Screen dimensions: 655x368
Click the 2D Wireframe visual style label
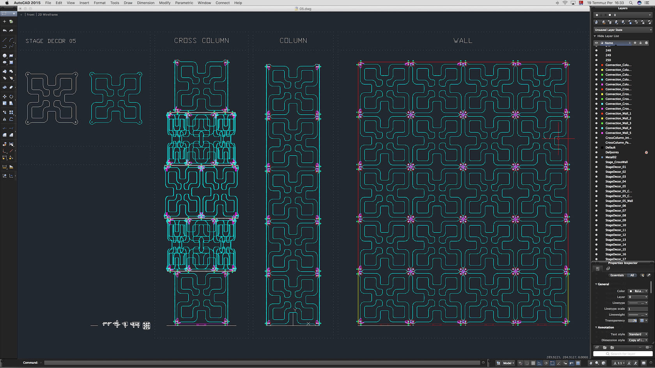[x=48, y=14]
